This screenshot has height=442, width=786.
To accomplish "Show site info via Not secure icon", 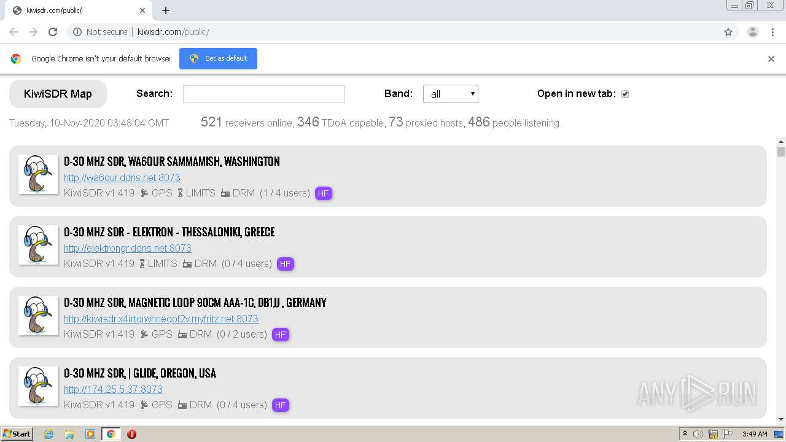I will point(77,32).
